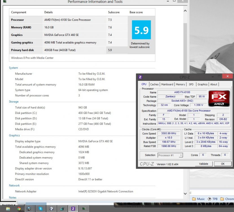Click the taskbar icon left of CPU-Z
This screenshot has height=212, width=234.
[x=62, y=209]
